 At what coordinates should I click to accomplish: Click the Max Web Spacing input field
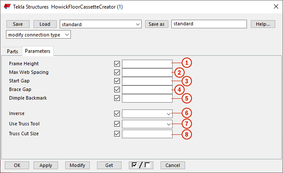pyautogui.click(x=147, y=73)
